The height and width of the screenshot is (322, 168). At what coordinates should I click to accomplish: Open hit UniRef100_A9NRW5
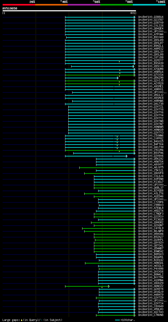click(151, 127)
